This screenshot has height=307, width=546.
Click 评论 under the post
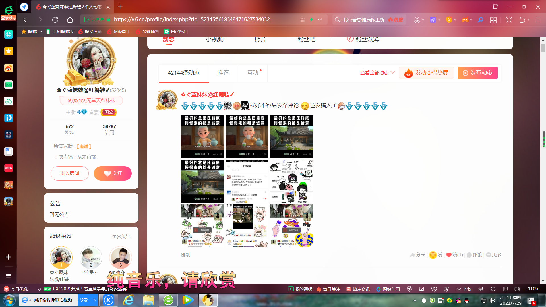tap(474, 255)
